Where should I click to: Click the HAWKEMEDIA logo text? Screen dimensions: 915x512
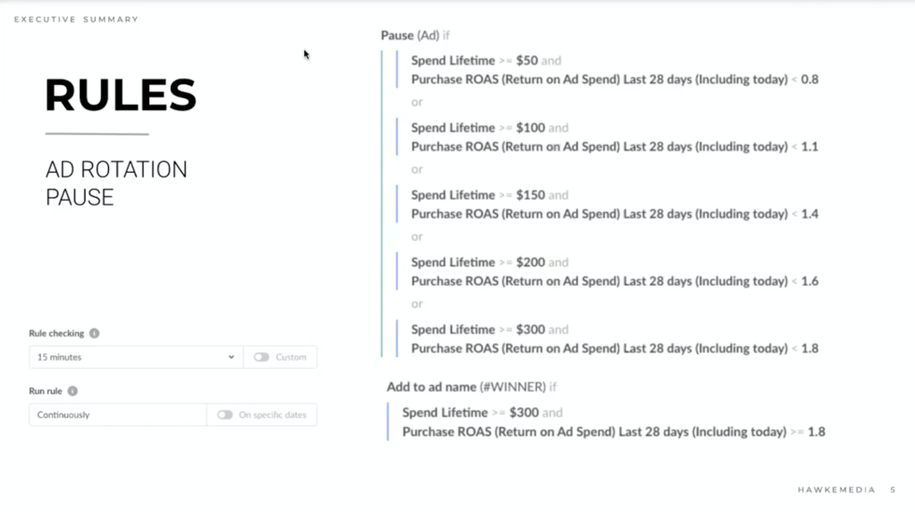[x=834, y=490]
